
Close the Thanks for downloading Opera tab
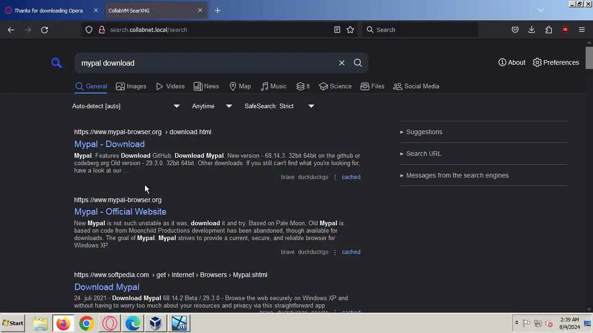[x=95, y=10]
